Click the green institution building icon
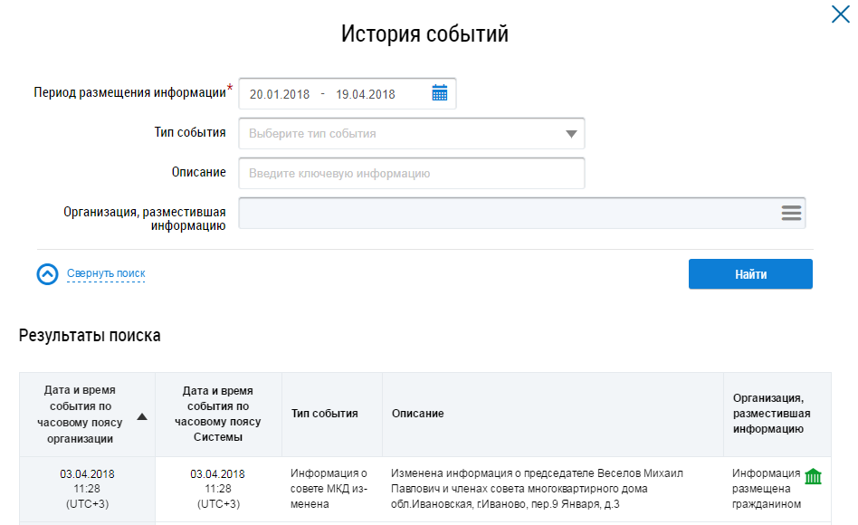 [x=813, y=476]
